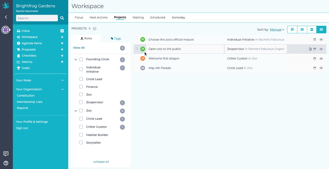Open the Constitution link
The image size is (329, 169).
[26, 95]
